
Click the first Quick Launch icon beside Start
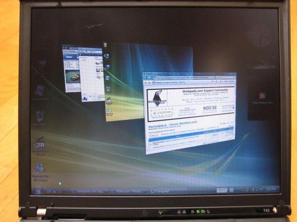pyautogui.click(x=48, y=191)
